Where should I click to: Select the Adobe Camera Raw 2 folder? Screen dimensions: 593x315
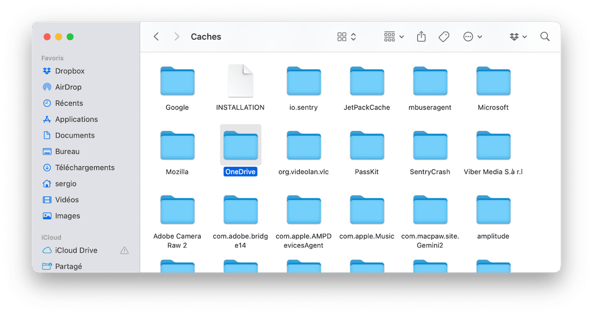point(178,210)
